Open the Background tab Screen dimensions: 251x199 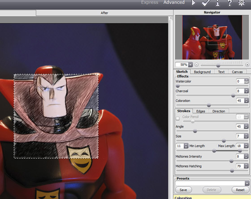202,72
